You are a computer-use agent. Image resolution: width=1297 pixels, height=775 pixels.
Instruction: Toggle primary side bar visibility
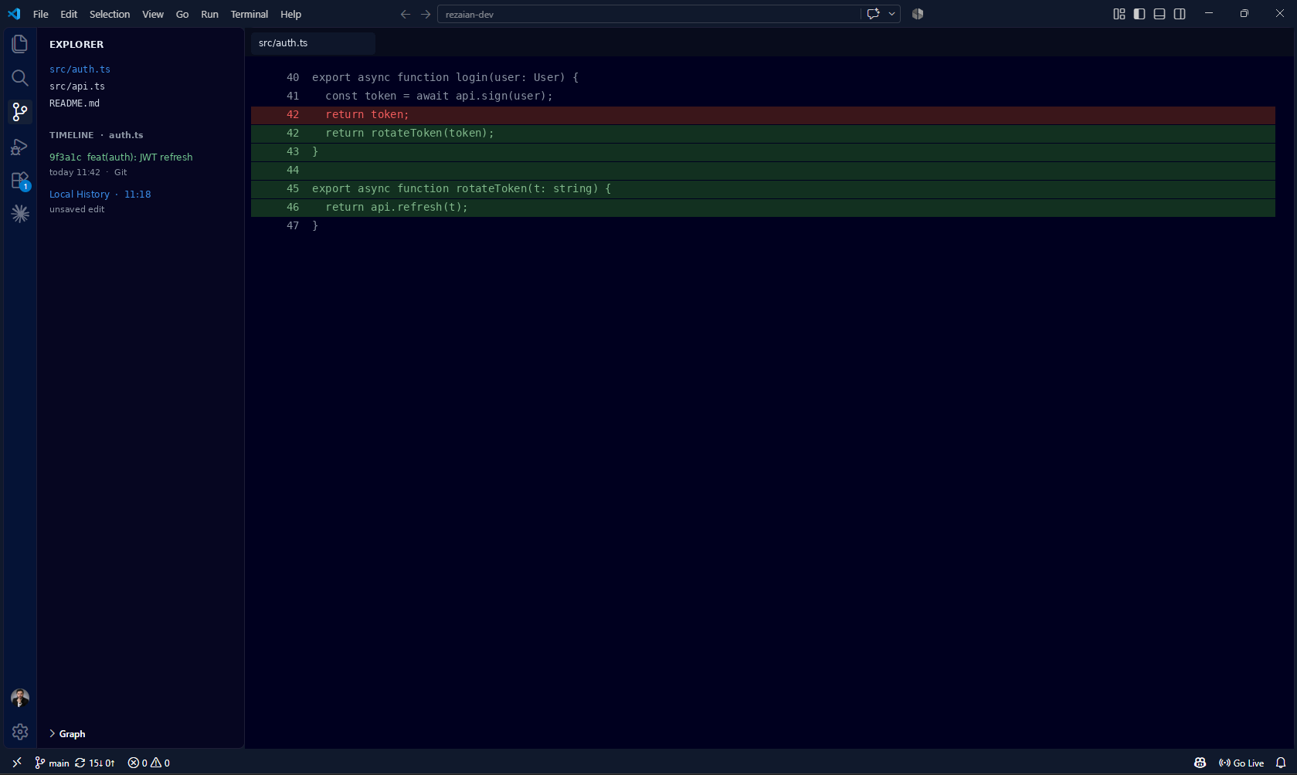coord(1139,14)
